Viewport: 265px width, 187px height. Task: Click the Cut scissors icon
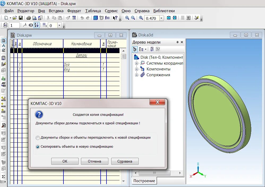(48, 18)
